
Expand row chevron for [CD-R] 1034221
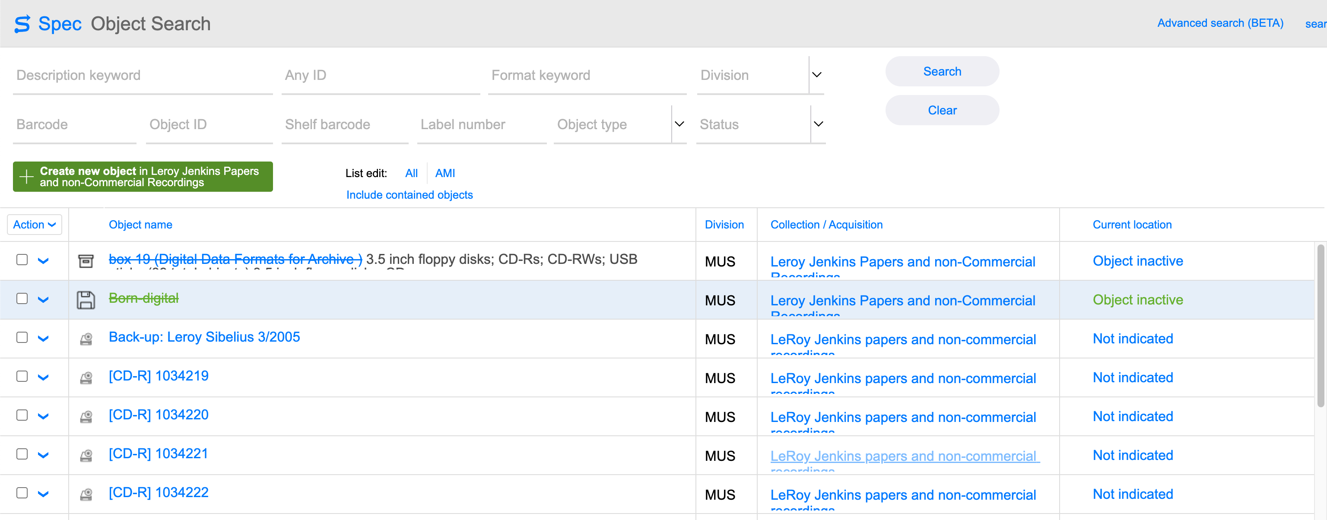point(43,455)
